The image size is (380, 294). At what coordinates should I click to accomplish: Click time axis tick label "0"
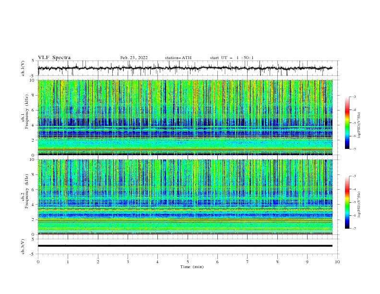point(38,262)
